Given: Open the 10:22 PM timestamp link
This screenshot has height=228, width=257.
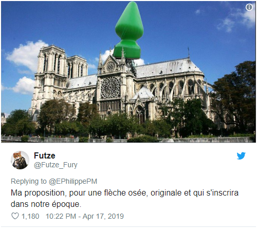Looking at the screenshot, I should coord(61,216).
